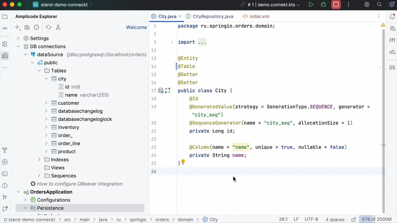This screenshot has width=397, height=223.
Task: Open the More tool windows ellipsis
Action: click(5, 68)
